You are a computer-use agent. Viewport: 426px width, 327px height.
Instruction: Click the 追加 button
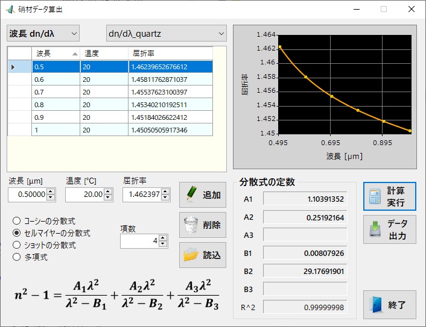click(203, 195)
